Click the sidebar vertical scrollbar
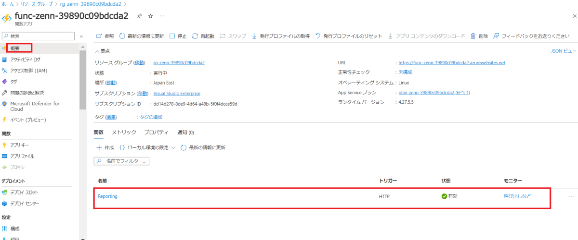Screen dimensions: 578x240 (83, 79)
